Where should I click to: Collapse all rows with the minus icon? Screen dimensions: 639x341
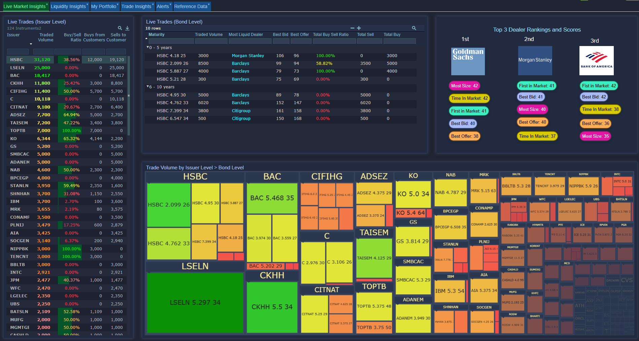352,28
